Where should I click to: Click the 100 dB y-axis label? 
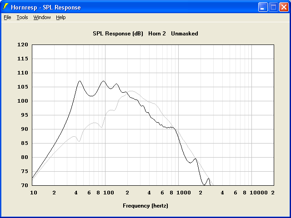pyautogui.click(x=23, y=101)
